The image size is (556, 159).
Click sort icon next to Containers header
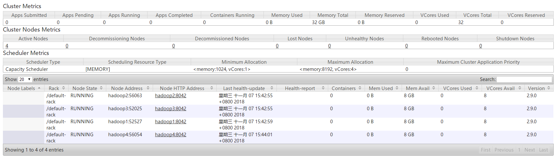coord(360,88)
